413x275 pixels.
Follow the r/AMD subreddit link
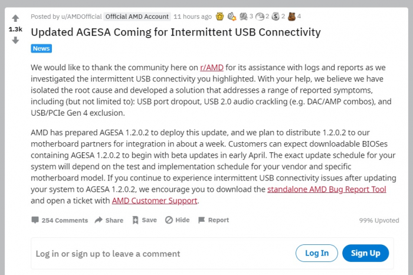point(212,67)
